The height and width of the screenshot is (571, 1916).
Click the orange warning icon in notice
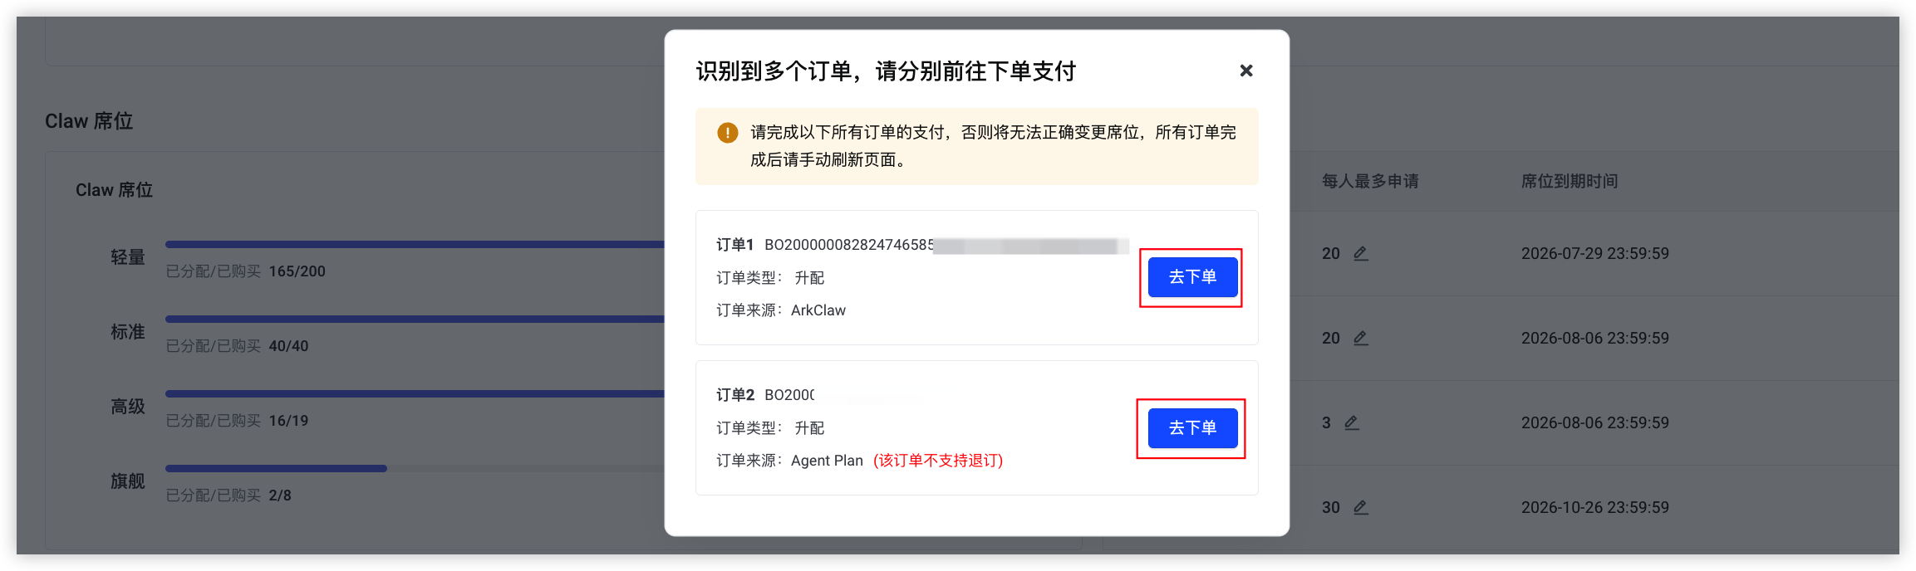coord(727,133)
